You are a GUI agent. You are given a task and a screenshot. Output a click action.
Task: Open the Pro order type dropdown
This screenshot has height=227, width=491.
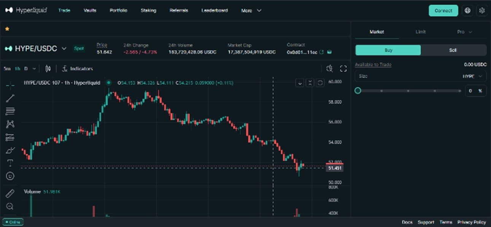point(465,32)
